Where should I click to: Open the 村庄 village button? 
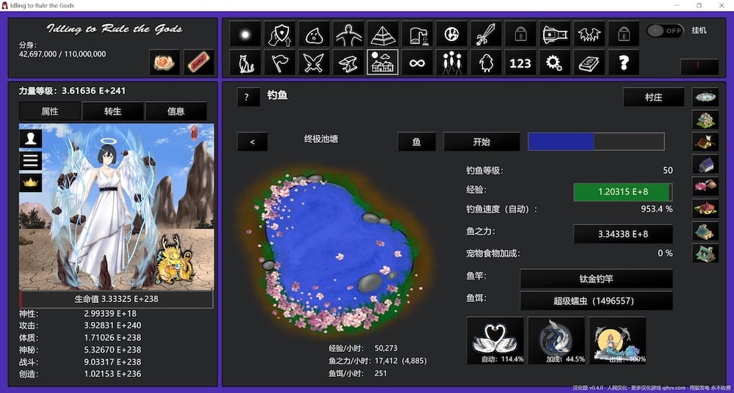[x=653, y=98]
